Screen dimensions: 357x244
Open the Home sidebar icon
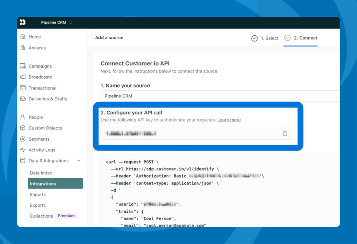pos(23,37)
